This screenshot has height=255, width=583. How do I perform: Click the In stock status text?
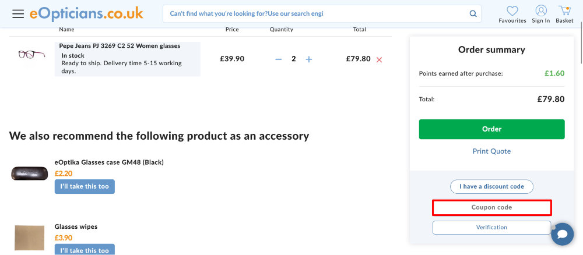pyautogui.click(x=73, y=56)
